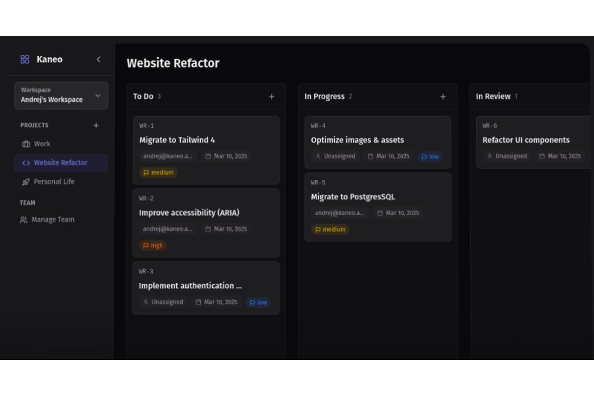Screen dimensions: 594x396
Task: Click the Unassigned chip on Implement authentication
Action: coord(163,302)
